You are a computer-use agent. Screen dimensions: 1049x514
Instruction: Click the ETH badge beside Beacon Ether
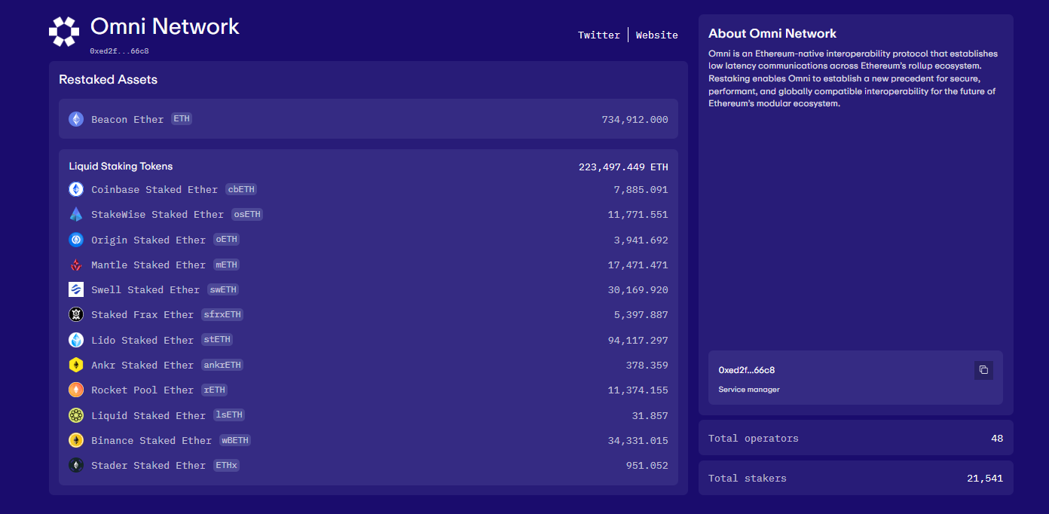(182, 119)
